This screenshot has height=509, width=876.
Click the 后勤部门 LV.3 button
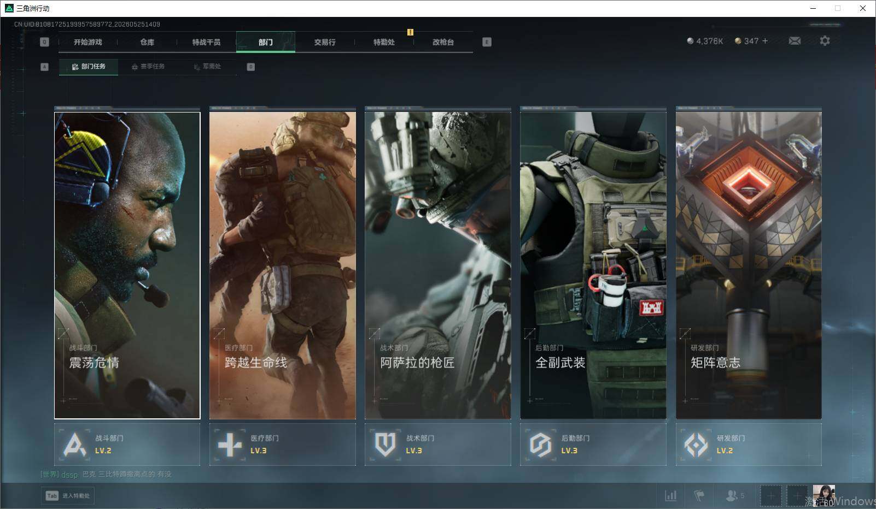pyautogui.click(x=593, y=445)
